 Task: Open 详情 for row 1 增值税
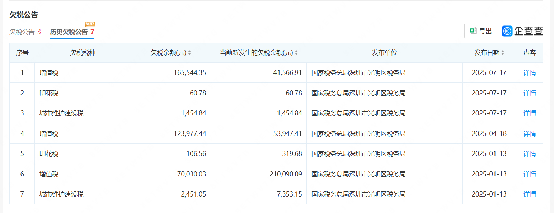[530, 73]
